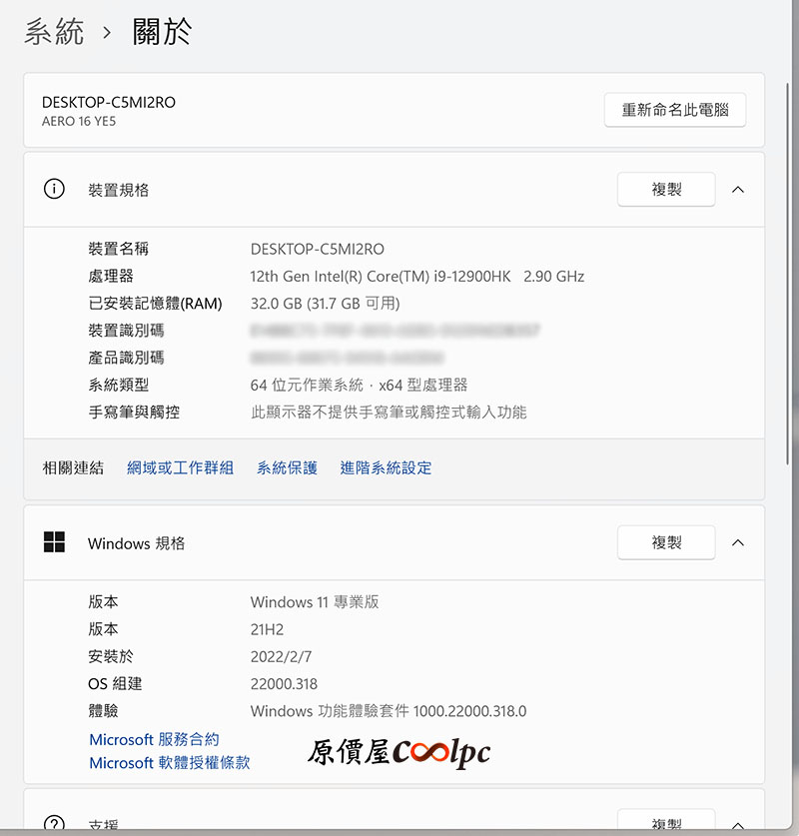Go back to 系統 in the breadcrumb
The width and height of the screenshot is (799, 836).
click(54, 31)
